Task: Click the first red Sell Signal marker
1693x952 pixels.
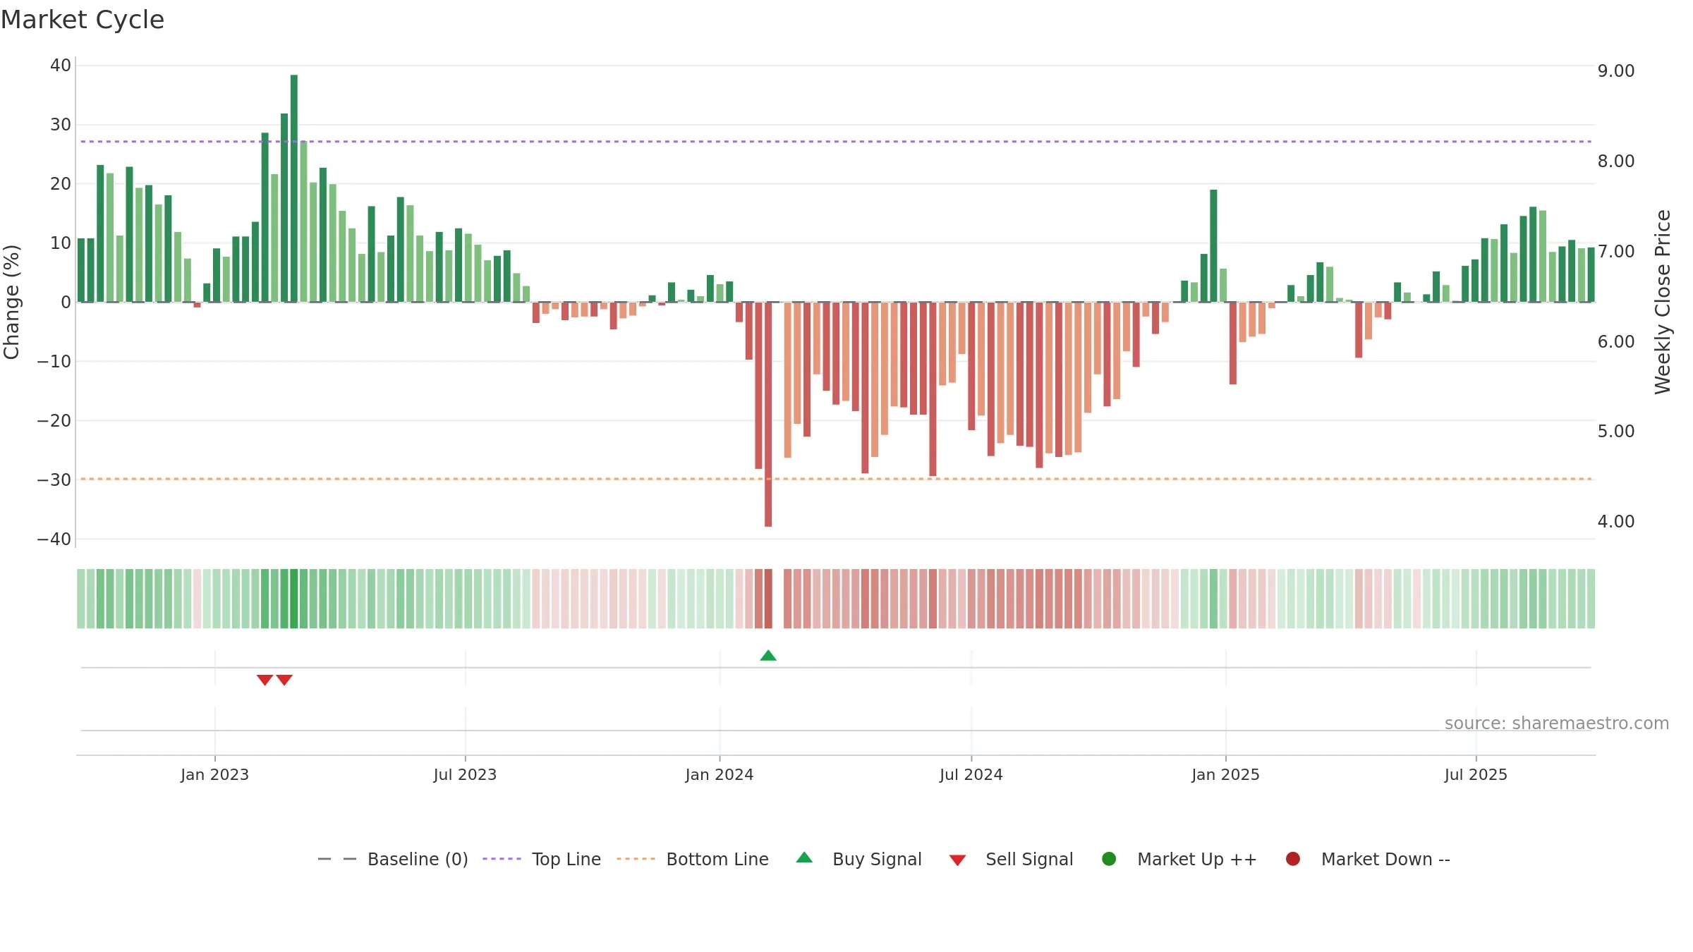Action: click(265, 680)
